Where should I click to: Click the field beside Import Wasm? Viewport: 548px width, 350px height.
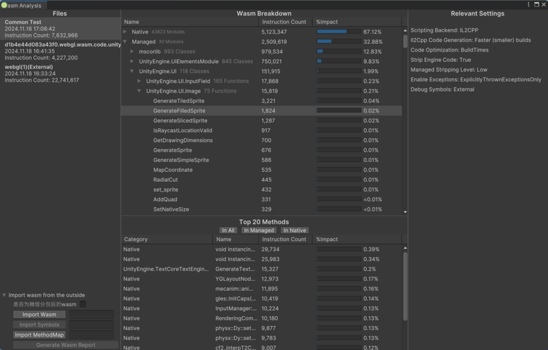click(92, 315)
